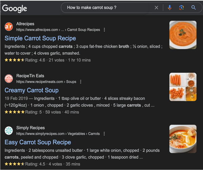Viewport: 203px width, 170px height.
Task: Open more options for RecipeTin Eats result
Action: pos(81,82)
